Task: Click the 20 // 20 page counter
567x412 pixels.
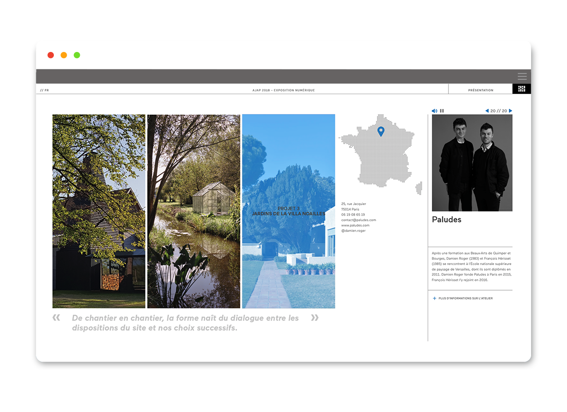Action: coord(498,111)
